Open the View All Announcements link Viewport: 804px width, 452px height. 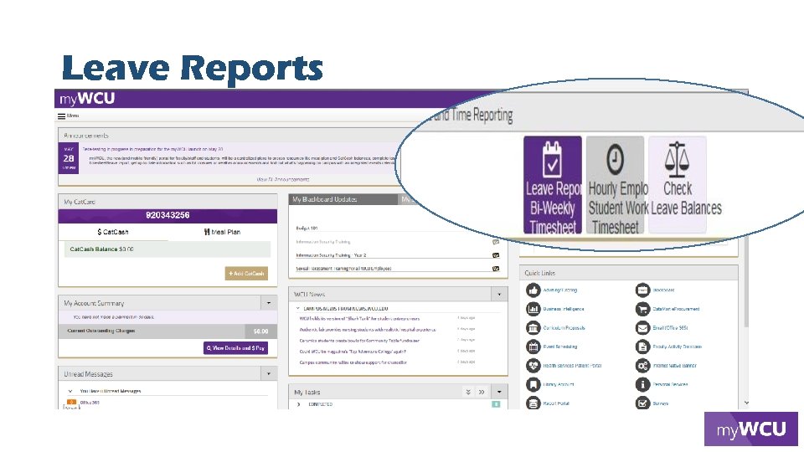pyautogui.click(x=282, y=179)
